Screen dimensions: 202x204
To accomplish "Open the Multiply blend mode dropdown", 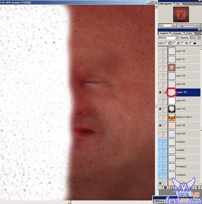I will [177, 38].
